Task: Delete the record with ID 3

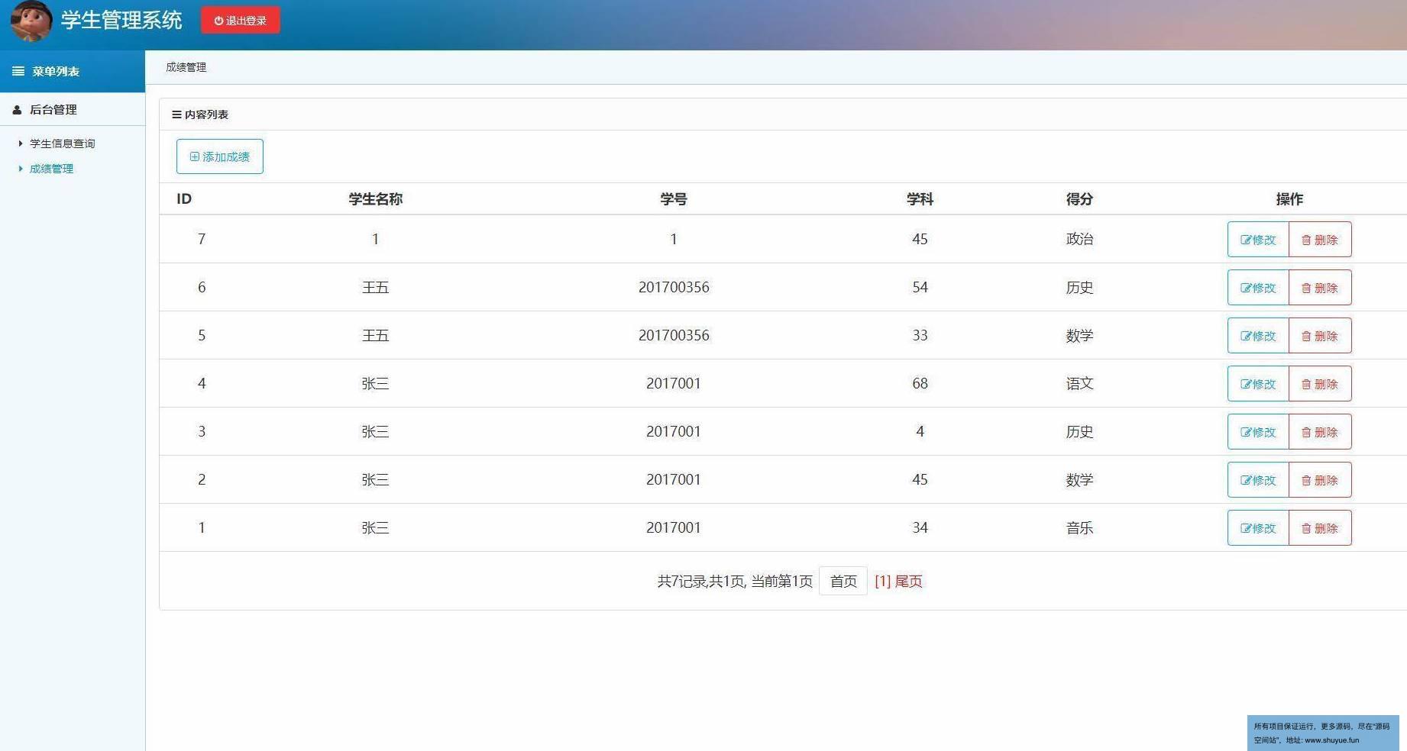Action: [1320, 432]
